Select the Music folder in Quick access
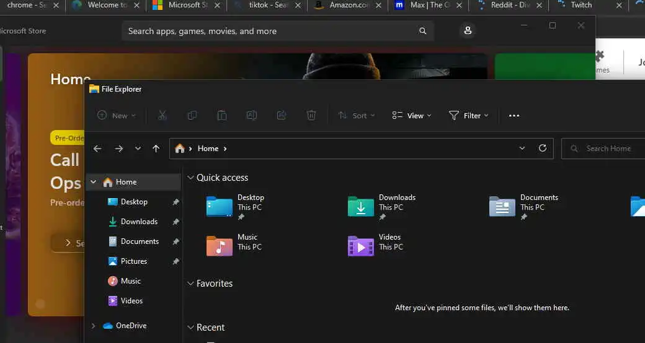 (x=233, y=245)
